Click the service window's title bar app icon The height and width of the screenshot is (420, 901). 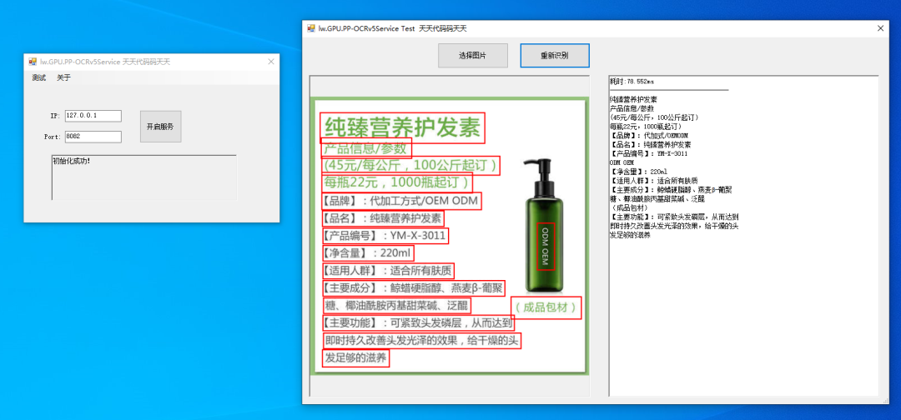pos(33,62)
